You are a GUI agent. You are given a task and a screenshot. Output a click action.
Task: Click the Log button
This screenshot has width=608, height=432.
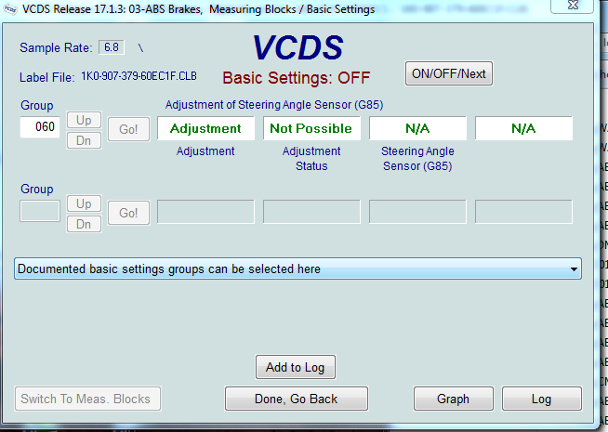(542, 399)
